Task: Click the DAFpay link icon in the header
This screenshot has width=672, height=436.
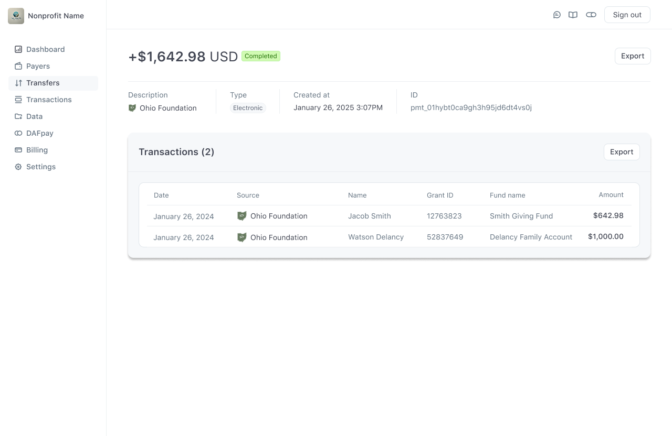Action: (591, 15)
